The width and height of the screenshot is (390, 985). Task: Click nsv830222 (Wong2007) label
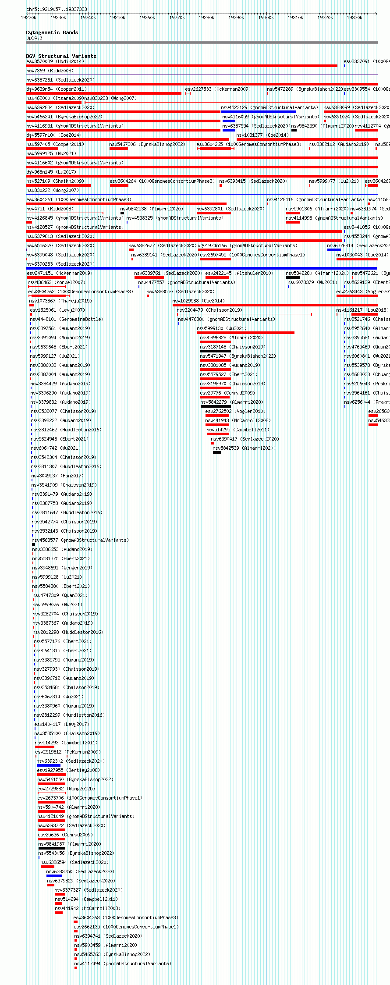53,190
